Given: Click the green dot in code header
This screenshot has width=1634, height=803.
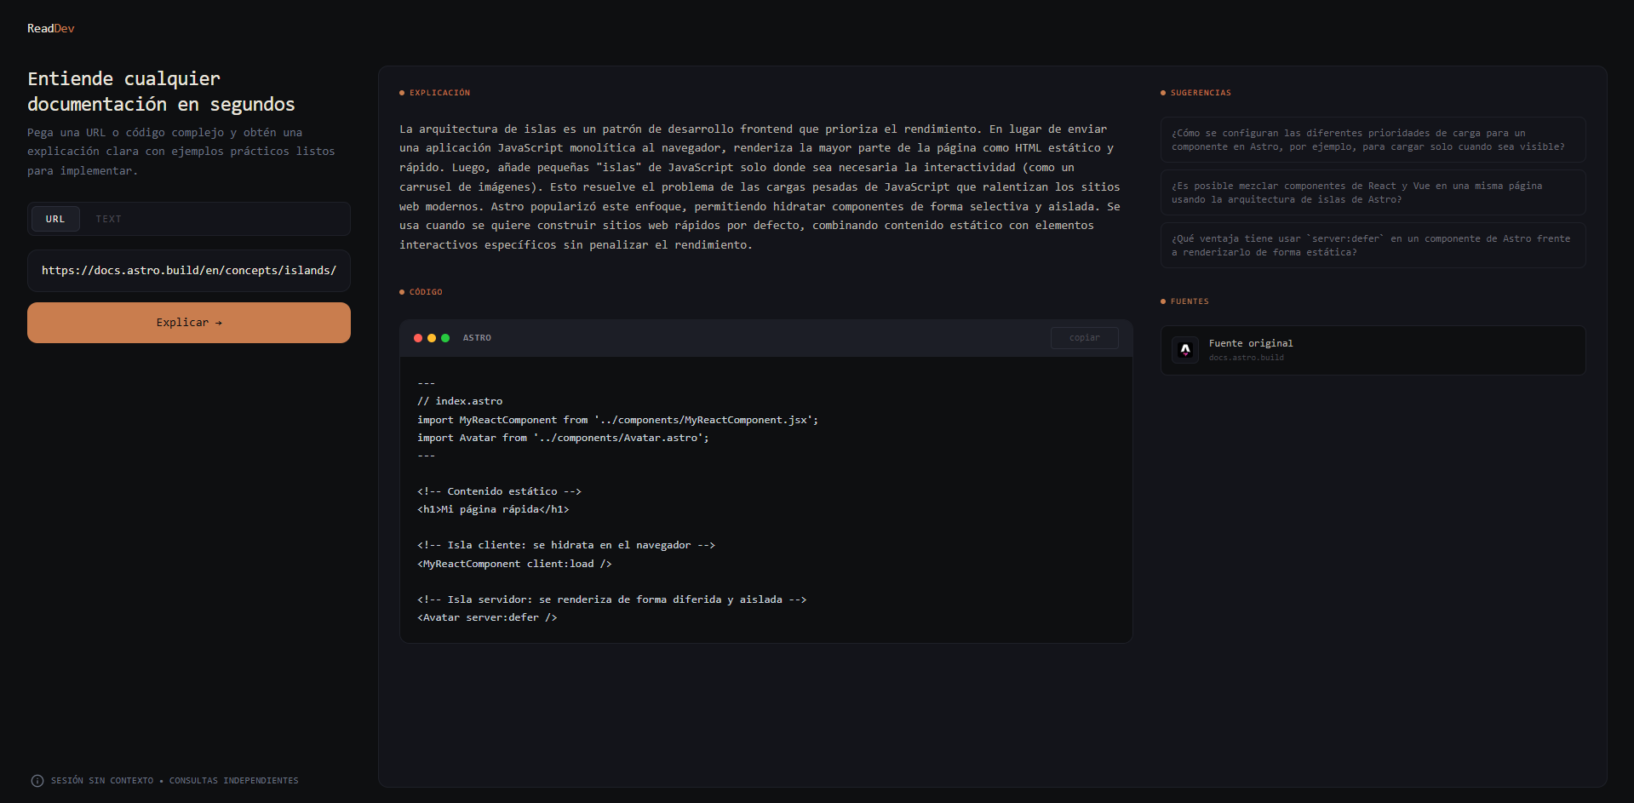Looking at the screenshot, I should [x=445, y=338].
